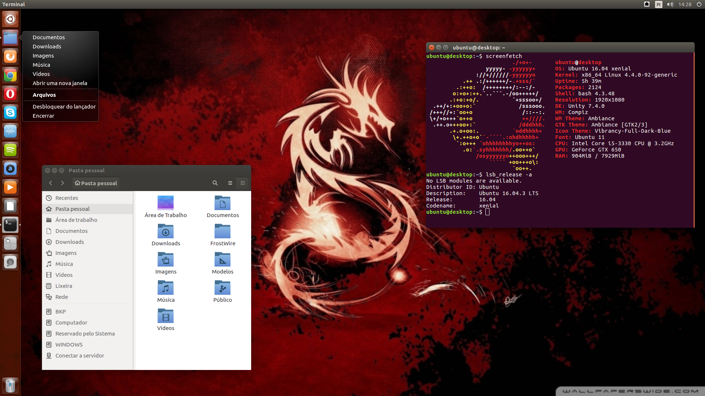The width and height of the screenshot is (705, 396).
Task: Go back in file manager history
Action: 51,183
